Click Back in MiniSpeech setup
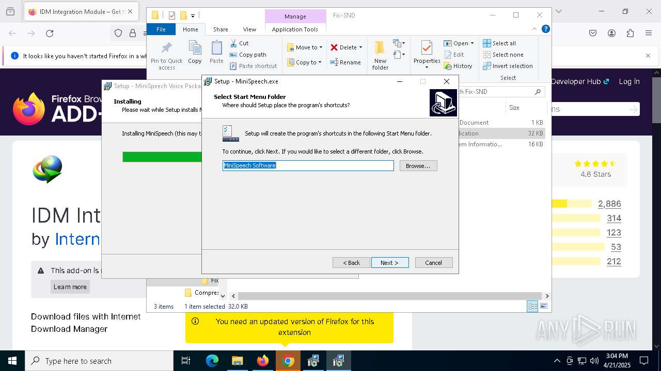The height and width of the screenshot is (371, 661). (351, 263)
